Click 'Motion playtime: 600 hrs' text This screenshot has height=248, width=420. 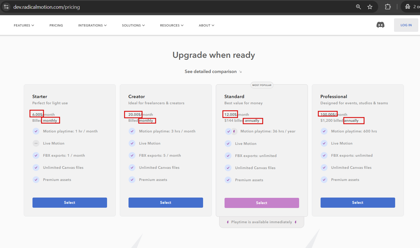coord(354,131)
